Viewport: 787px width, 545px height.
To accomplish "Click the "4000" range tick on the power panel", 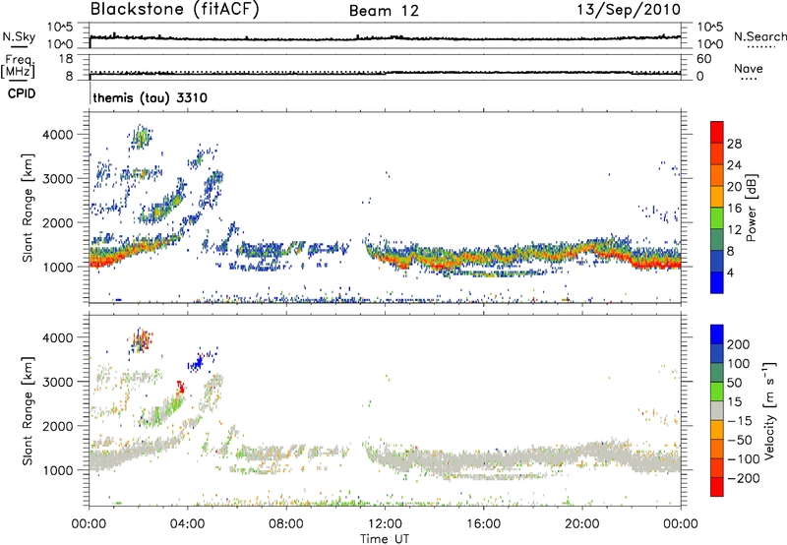I will coord(57,135).
